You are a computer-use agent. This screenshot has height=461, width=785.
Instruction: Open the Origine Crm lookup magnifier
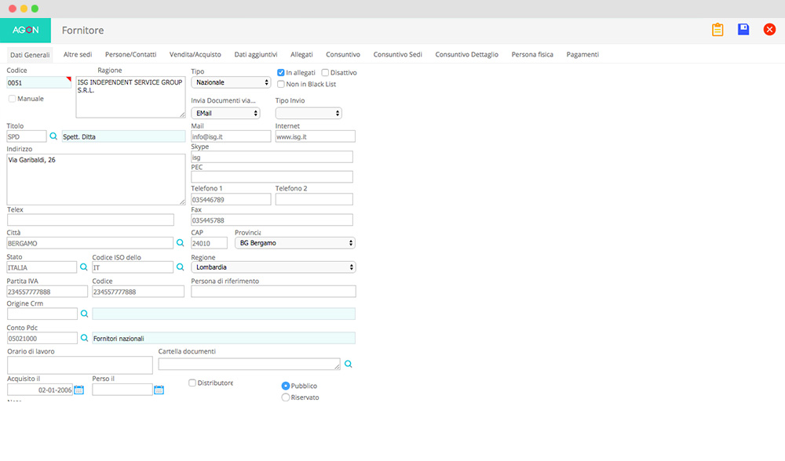coord(84,314)
